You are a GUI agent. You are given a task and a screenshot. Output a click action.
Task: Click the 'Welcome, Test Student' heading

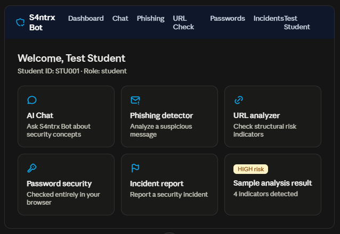click(71, 58)
